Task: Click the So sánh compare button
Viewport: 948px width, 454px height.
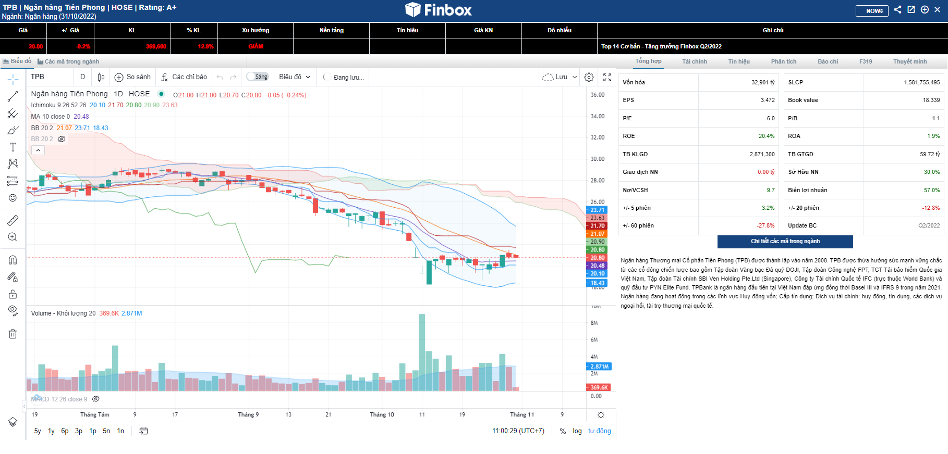Action: point(133,77)
